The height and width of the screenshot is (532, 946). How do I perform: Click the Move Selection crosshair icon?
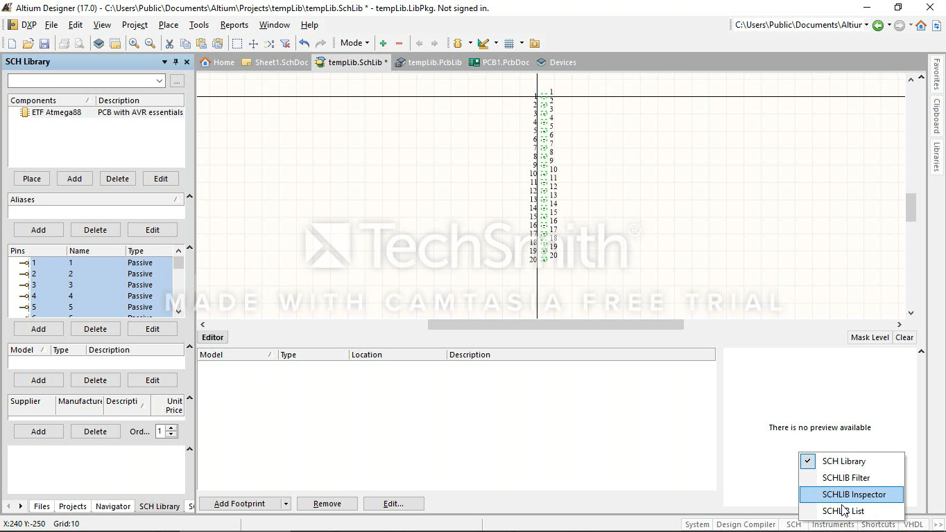pyautogui.click(x=253, y=44)
